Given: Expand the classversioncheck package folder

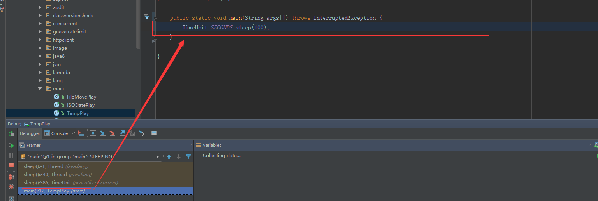Looking at the screenshot, I should pyautogui.click(x=40, y=16).
